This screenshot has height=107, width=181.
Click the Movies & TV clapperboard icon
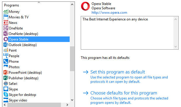pos(6,17)
